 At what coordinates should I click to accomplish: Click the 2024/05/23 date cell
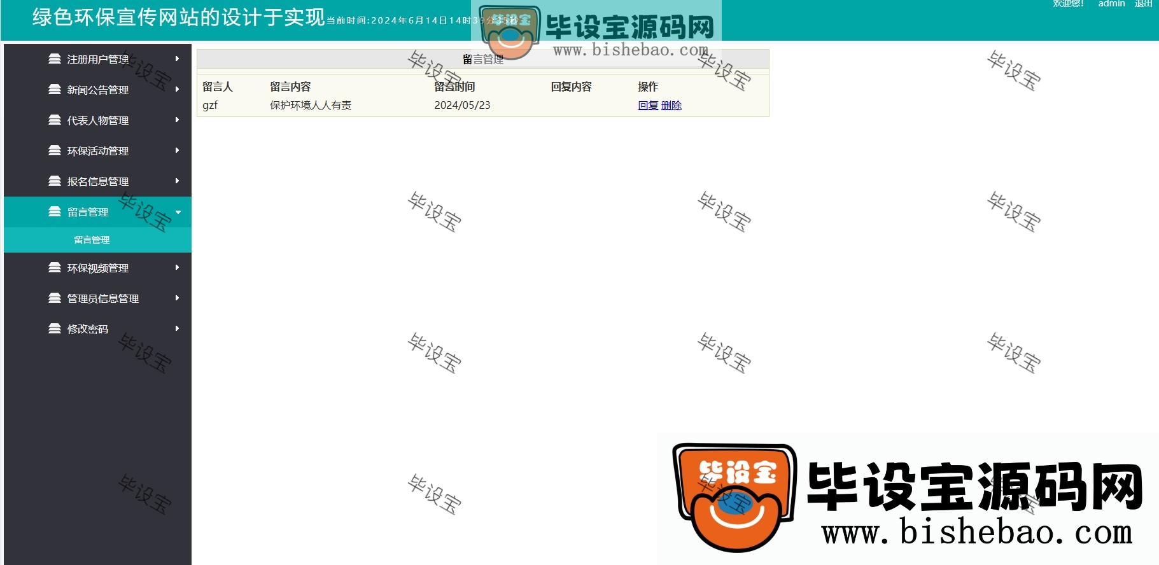[x=462, y=106]
